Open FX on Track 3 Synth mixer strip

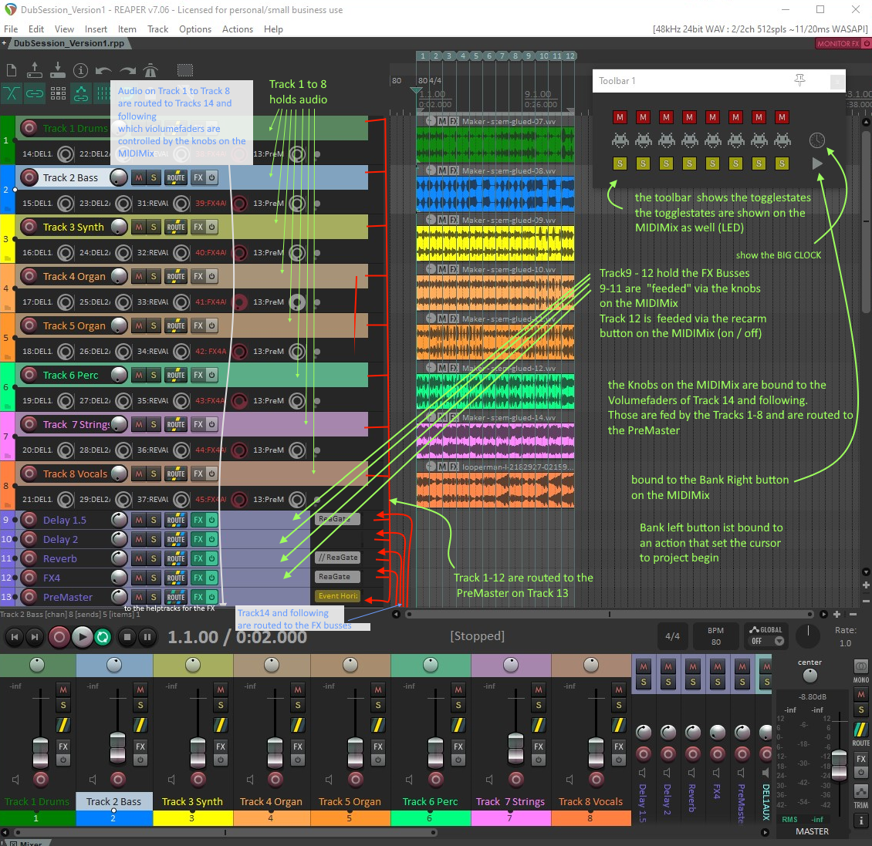[221, 747]
